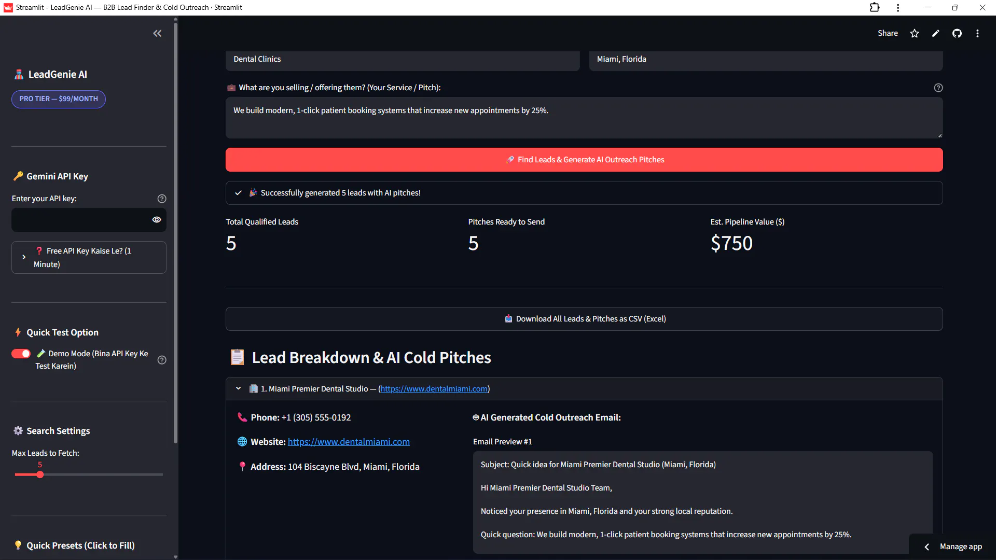The height and width of the screenshot is (560, 996).
Task: Open the Website dentalmiami.com link
Action: [349, 442]
